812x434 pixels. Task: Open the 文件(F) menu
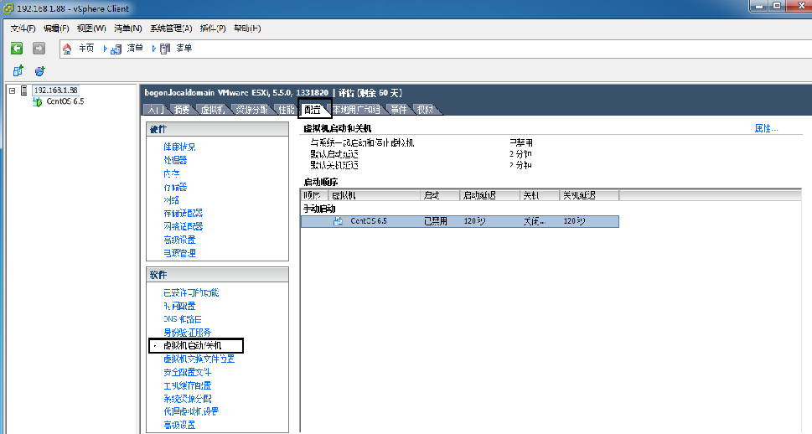point(23,28)
